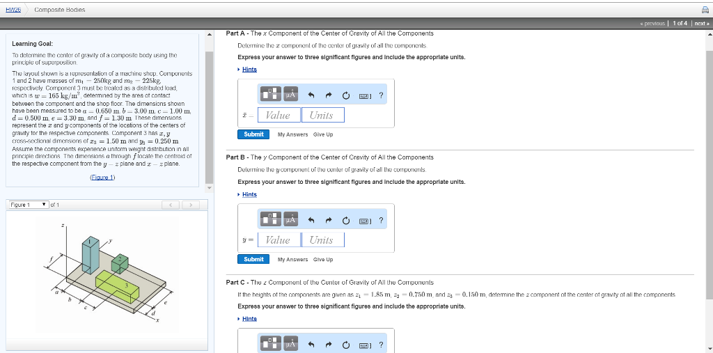Go to next problem via 'next' link
713x353 pixels.
[699, 24]
